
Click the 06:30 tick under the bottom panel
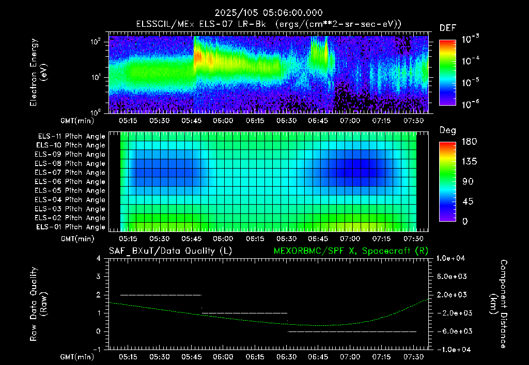point(286,357)
